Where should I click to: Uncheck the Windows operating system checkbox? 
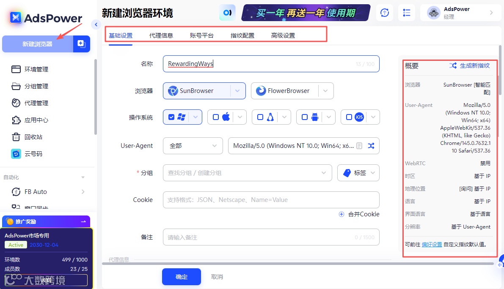pos(171,117)
